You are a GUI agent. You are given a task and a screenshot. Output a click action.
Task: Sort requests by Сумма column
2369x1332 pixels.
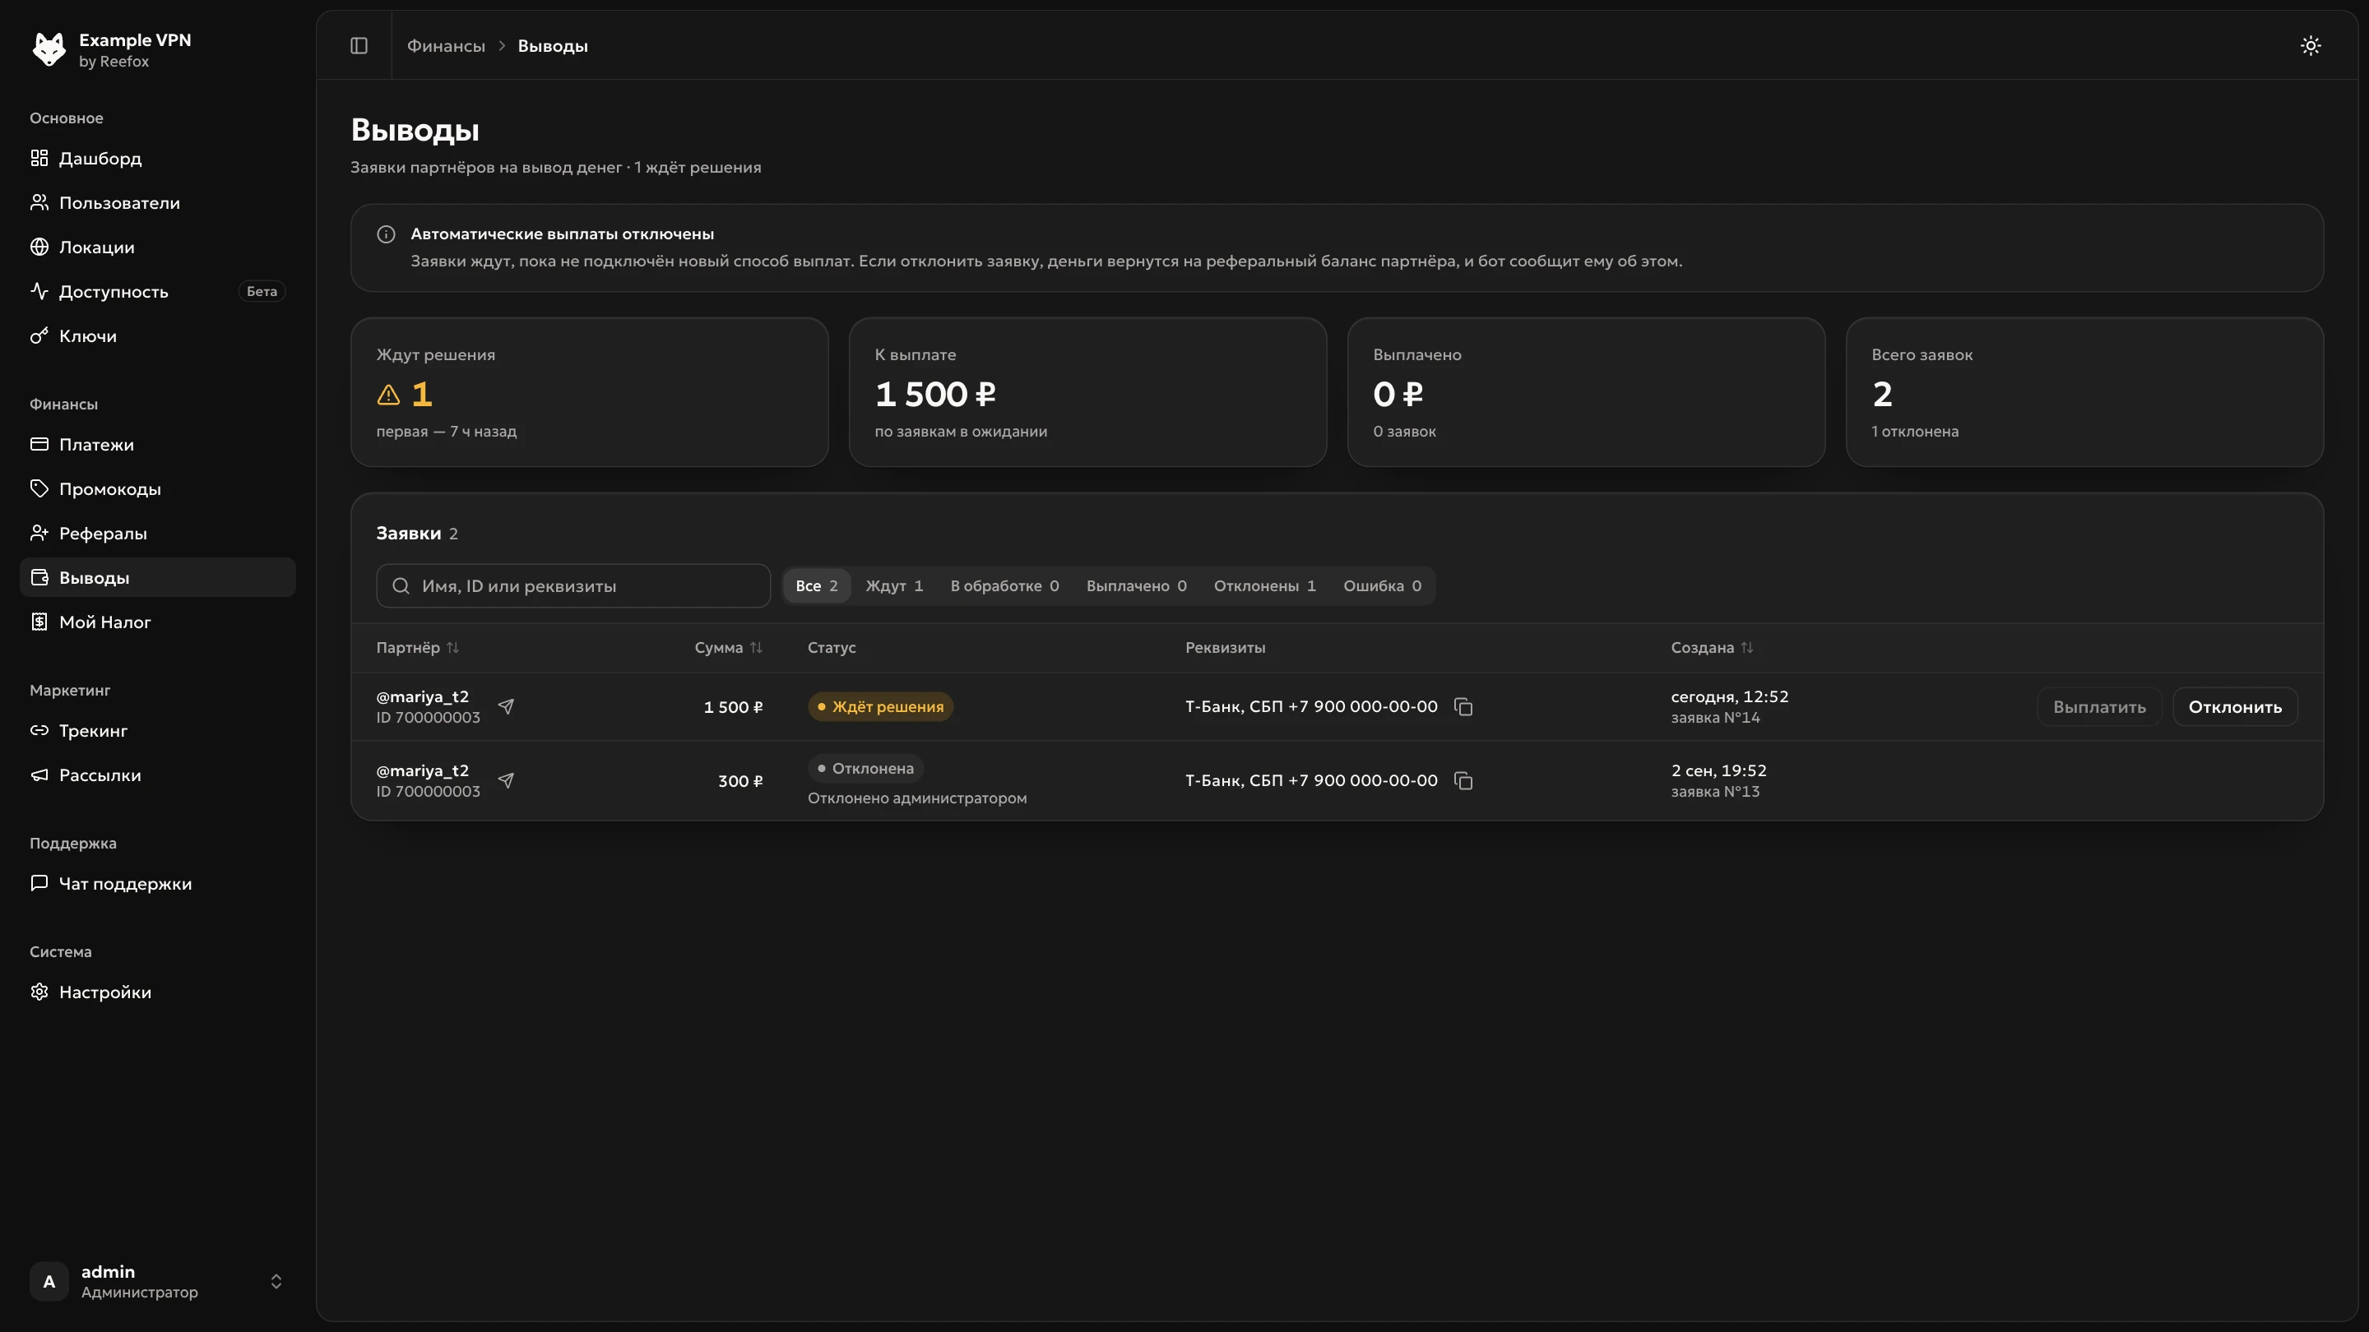(728, 647)
